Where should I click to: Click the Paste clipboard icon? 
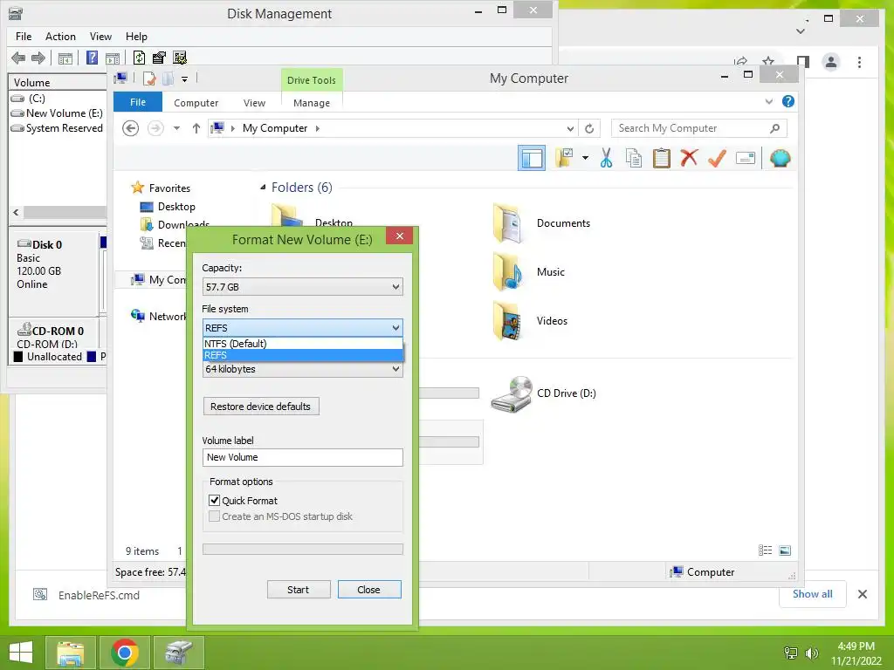(662, 158)
